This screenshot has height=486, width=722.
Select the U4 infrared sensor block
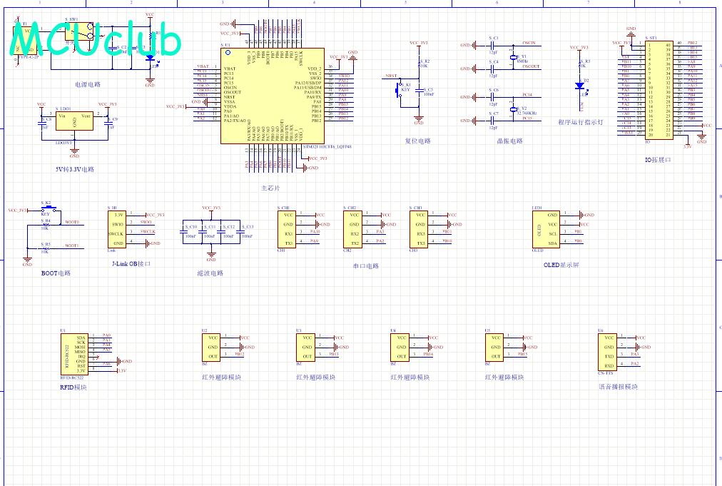400,348
